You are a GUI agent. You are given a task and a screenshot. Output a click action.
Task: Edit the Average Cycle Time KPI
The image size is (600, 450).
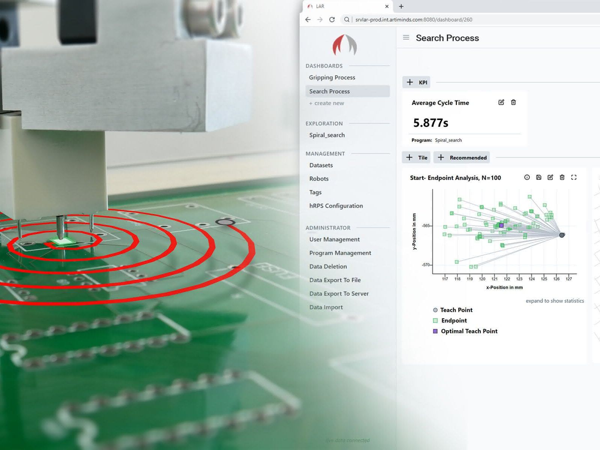(x=501, y=102)
